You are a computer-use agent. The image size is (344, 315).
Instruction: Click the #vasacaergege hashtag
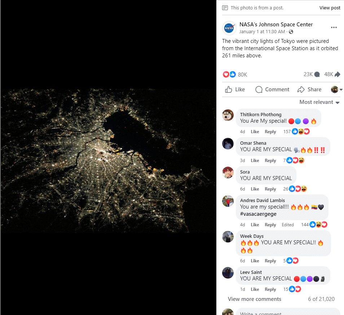258,214
